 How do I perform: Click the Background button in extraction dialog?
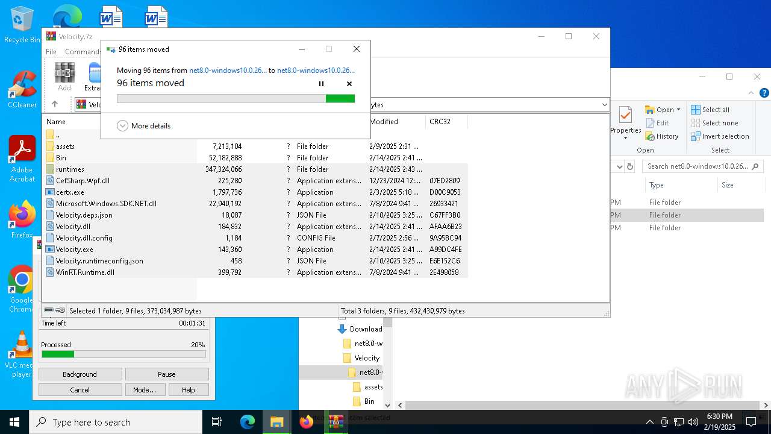pos(80,374)
